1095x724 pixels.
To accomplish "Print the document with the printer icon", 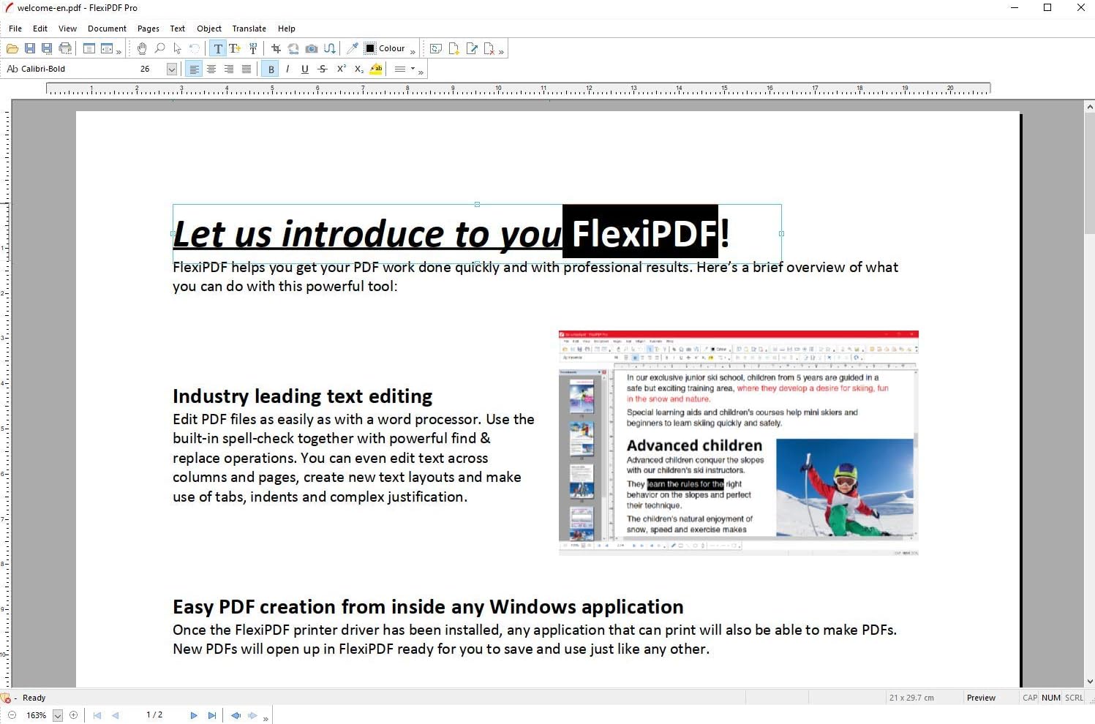I will click(65, 48).
